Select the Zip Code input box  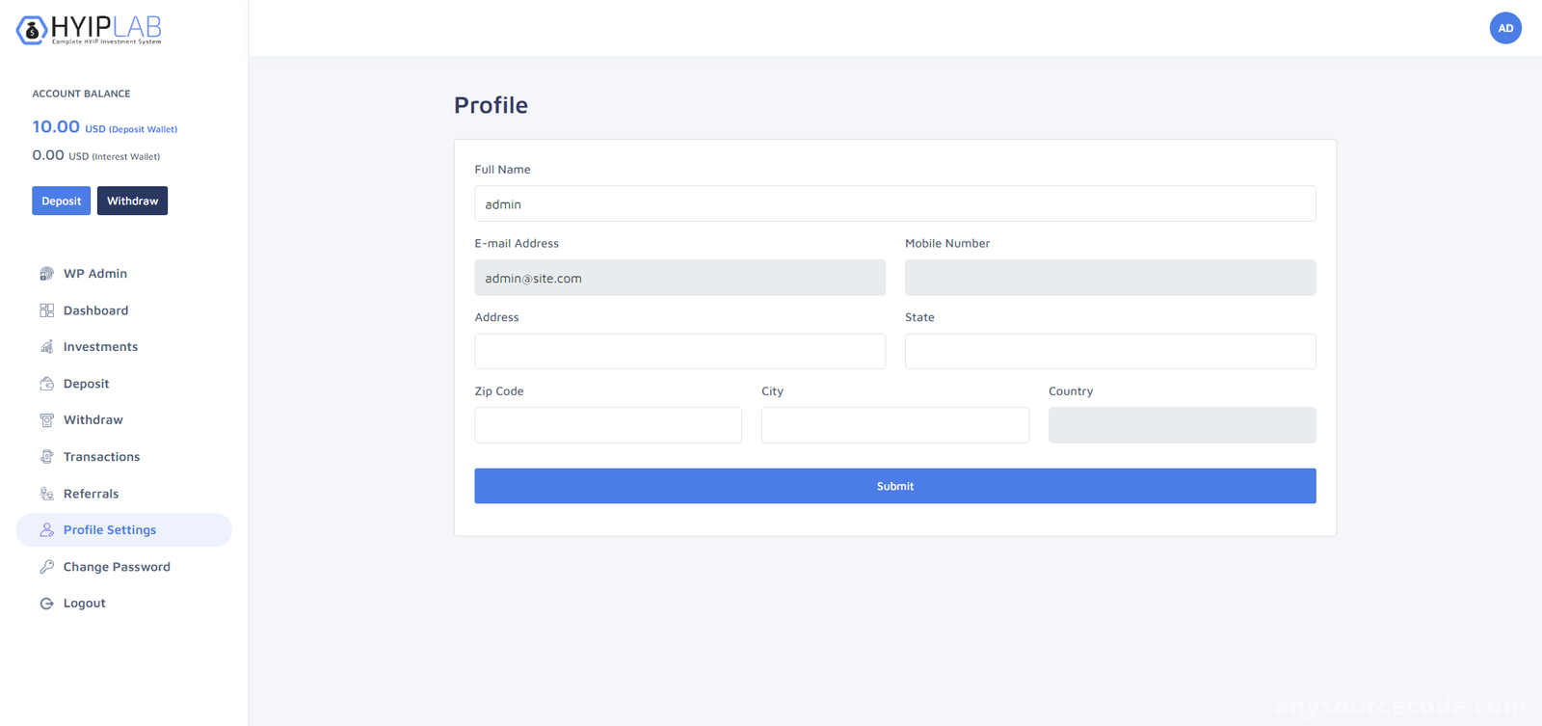[x=608, y=425]
